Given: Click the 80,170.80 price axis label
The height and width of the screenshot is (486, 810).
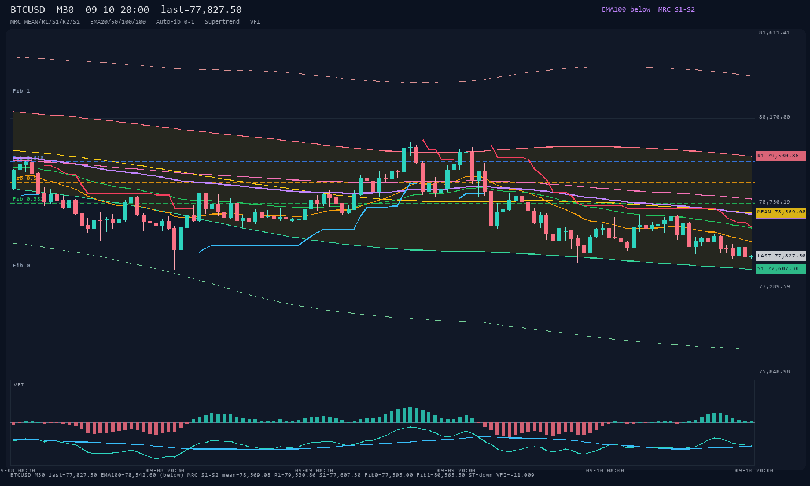Looking at the screenshot, I should 774,117.
